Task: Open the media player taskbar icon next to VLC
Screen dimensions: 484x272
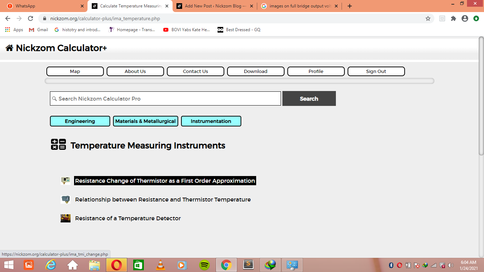Action: coord(182,265)
